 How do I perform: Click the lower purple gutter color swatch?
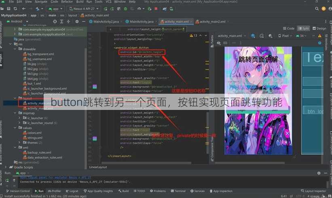point(95,139)
